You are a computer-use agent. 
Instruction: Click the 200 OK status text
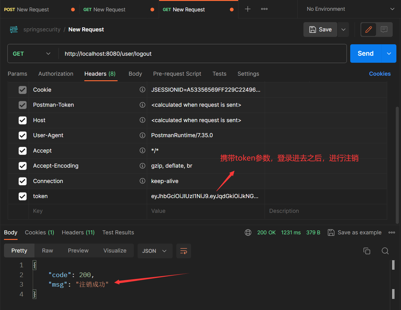[267, 232]
